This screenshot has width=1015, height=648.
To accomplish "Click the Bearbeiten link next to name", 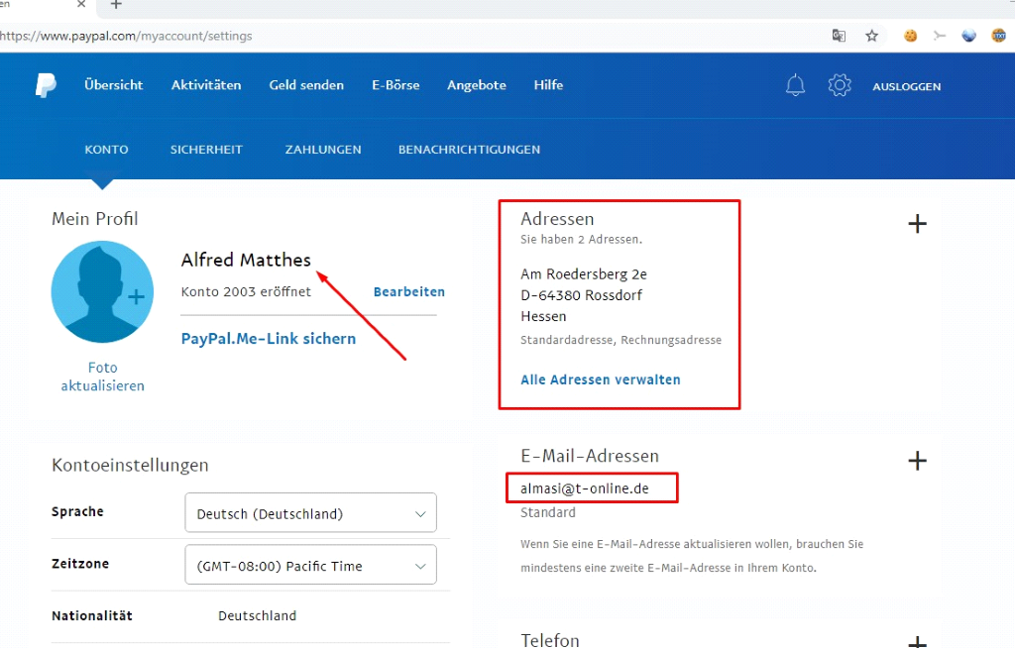I will tap(408, 292).
